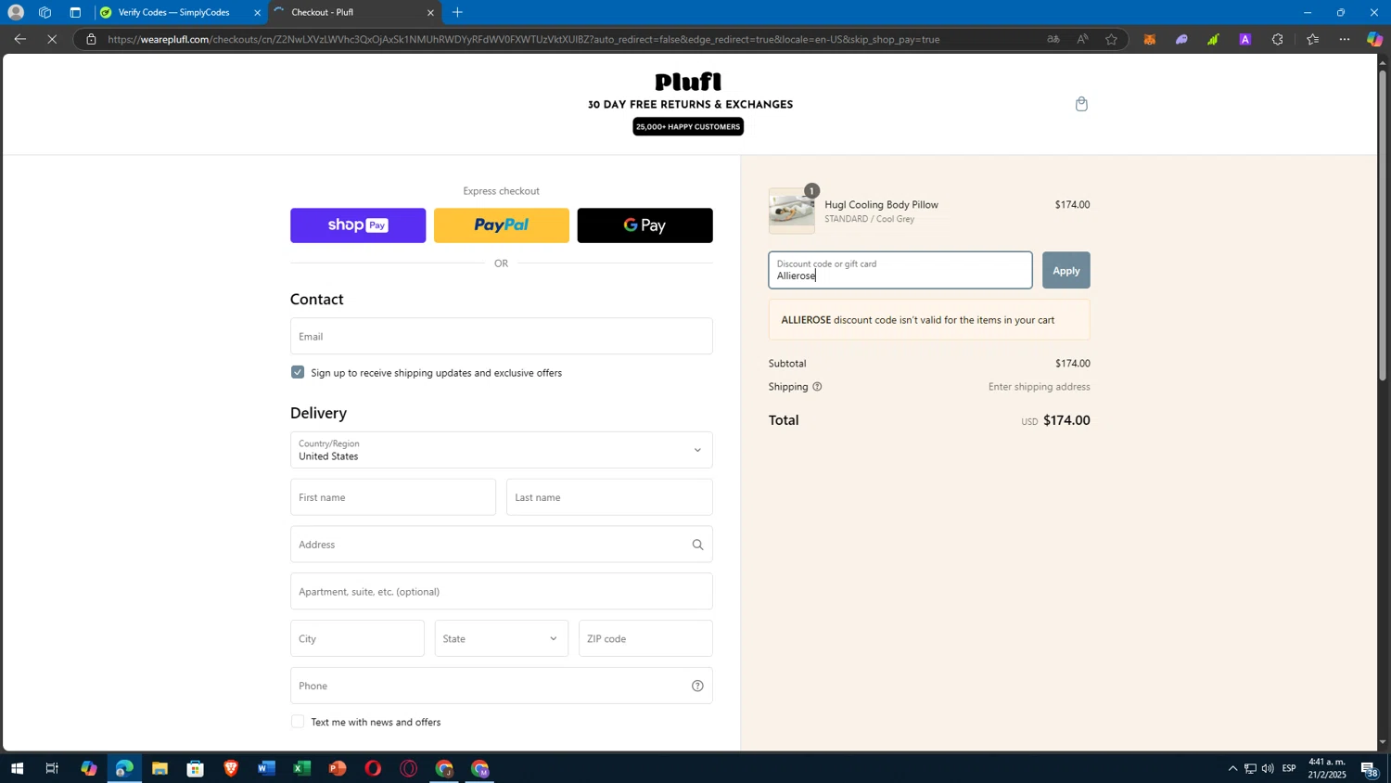The image size is (1391, 783).
Task: Open the tab actions menu icon
Action: [75, 12]
